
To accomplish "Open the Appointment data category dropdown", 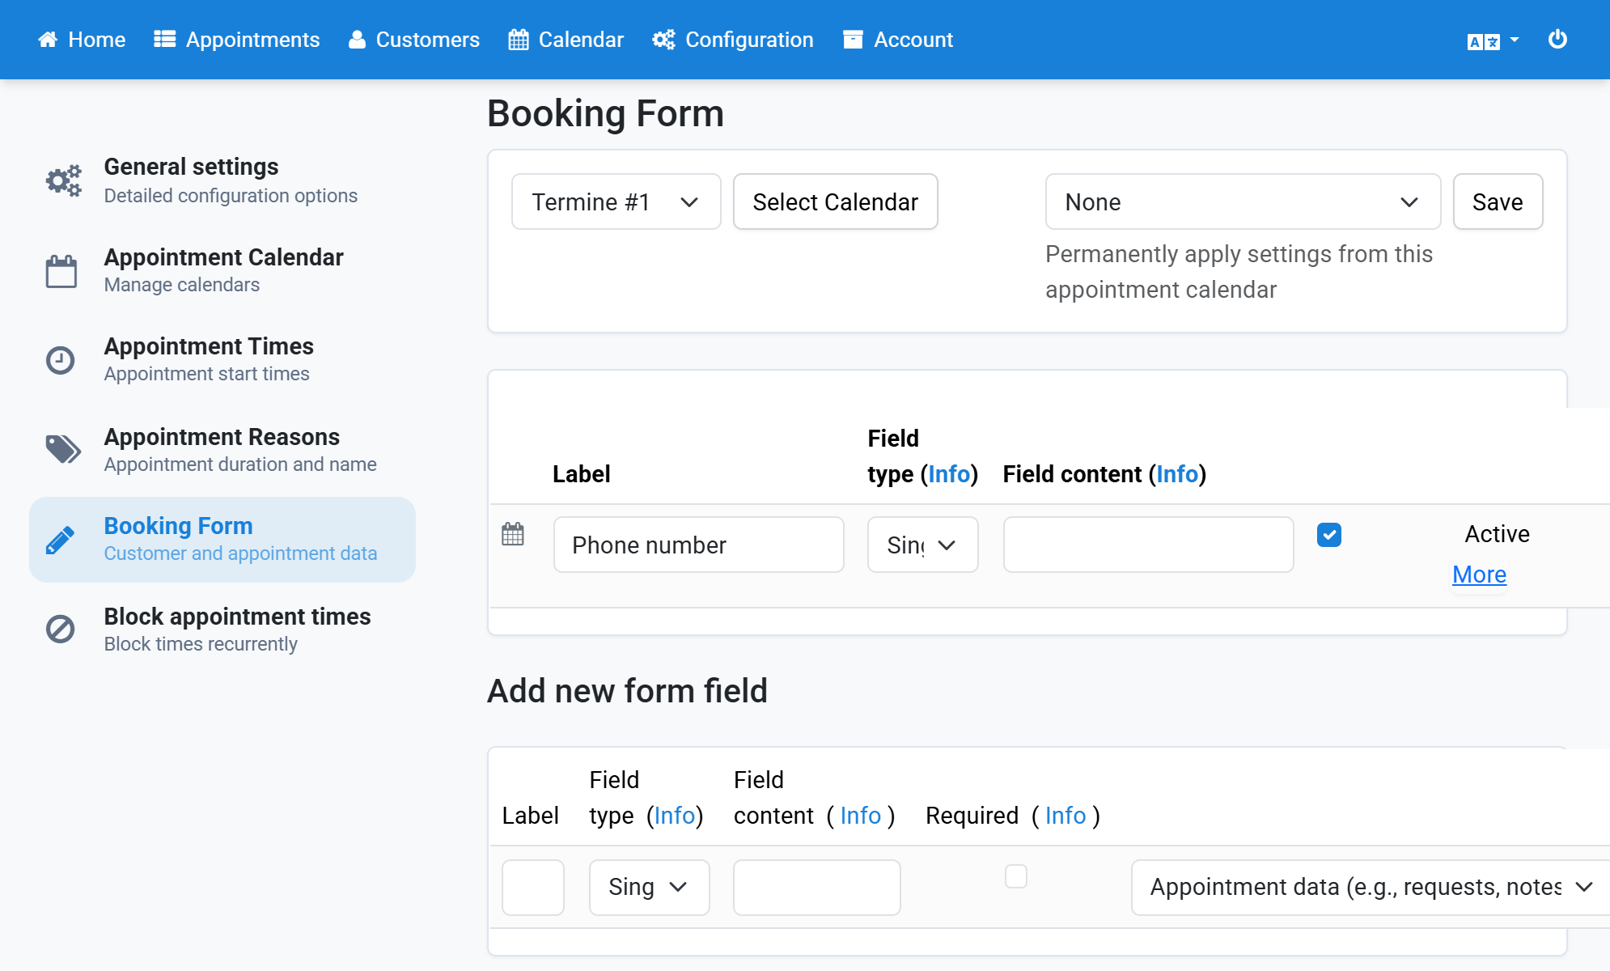I will tap(1371, 888).
